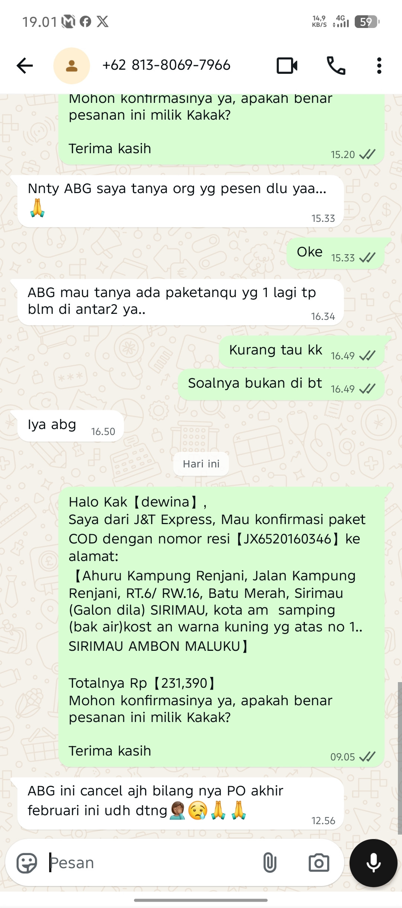Open the three-dot more options menu
This screenshot has width=402, height=908.
pyautogui.click(x=379, y=66)
